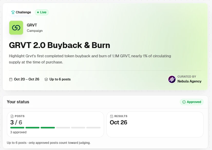The width and height of the screenshot is (212, 150).
Task: Open the Posts 3 / 6 card
Action: [x=55, y=124]
